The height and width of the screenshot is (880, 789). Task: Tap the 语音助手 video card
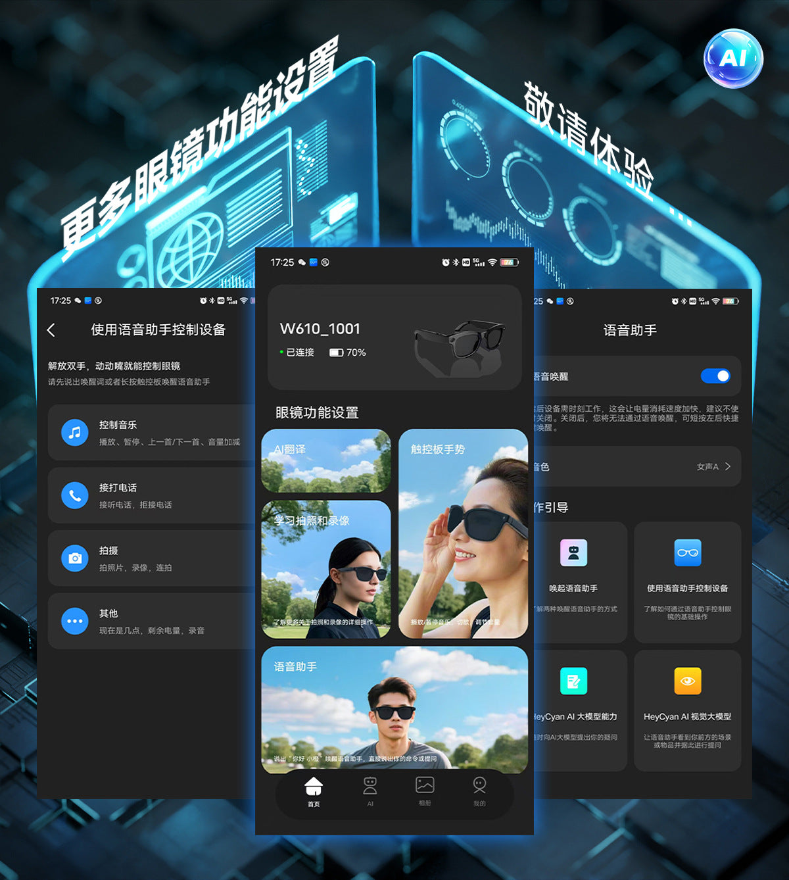[394, 710]
